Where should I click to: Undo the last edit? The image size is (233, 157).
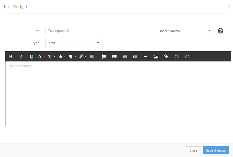(177, 56)
